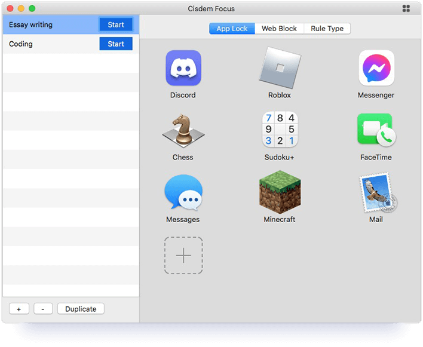Click the Duplicate button

81,309
